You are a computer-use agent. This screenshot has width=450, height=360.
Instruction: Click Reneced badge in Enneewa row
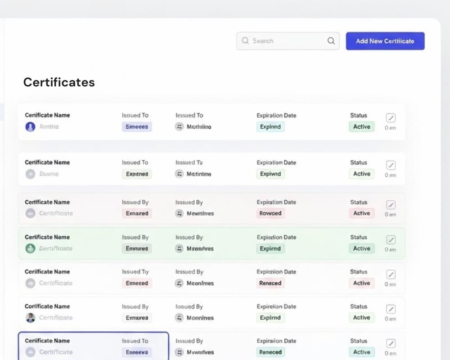point(270,352)
